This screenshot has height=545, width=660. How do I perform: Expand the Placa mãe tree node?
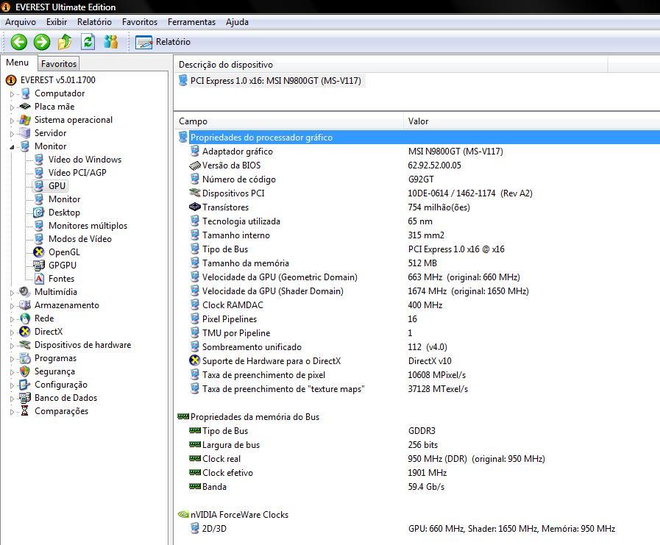(x=12, y=107)
